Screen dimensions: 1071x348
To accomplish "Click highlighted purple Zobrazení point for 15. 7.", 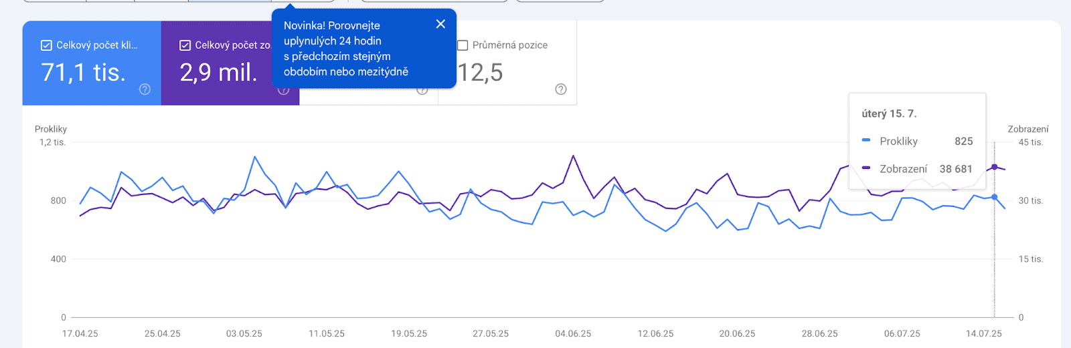I will (994, 167).
